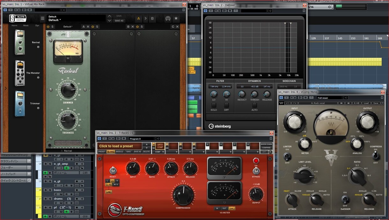Open the knob settings icon in Virtual Mix Rack

click(x=168, y=18)
